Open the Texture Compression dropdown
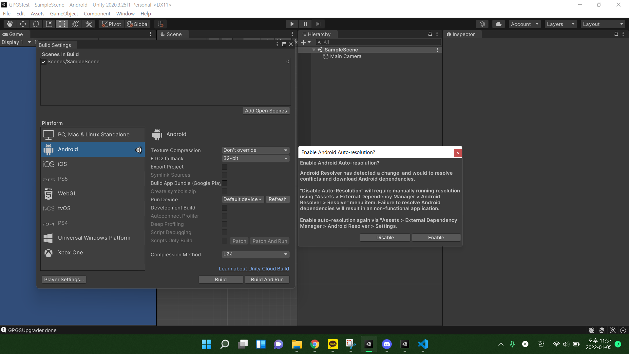This screenshot has width=629, height=354. point(256,150)
